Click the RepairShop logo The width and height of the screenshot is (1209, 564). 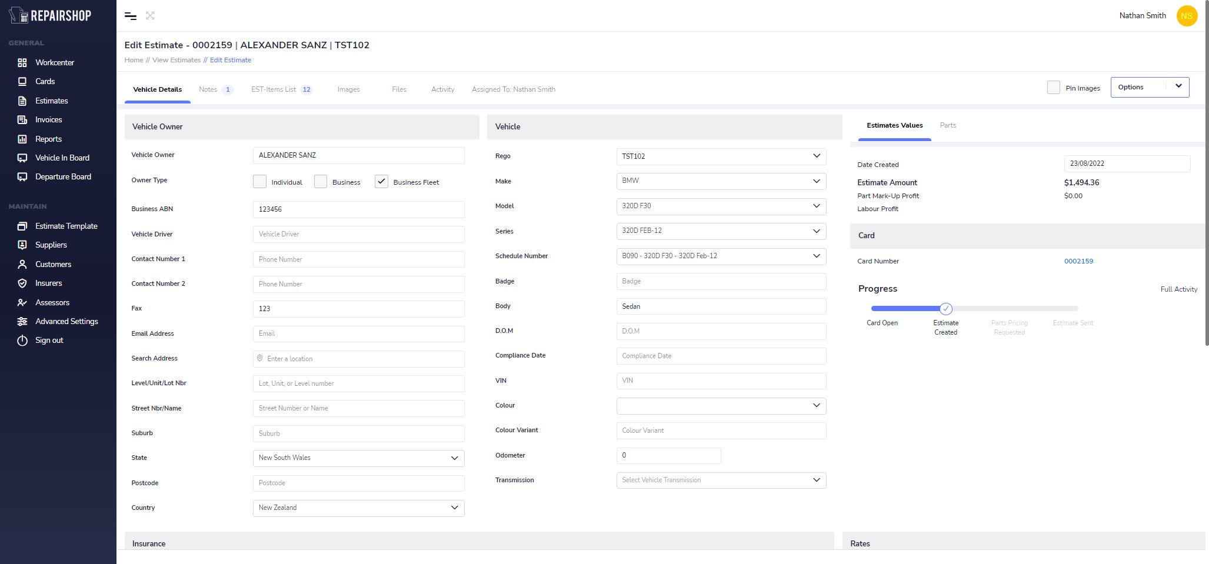[x=50, y=15]
